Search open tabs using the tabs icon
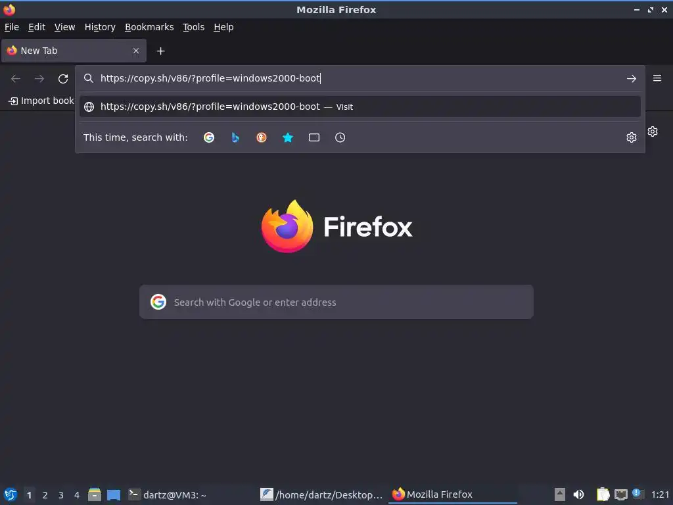Image resolution: width=673 pixels, height=505 pixels. coord(314,137)
